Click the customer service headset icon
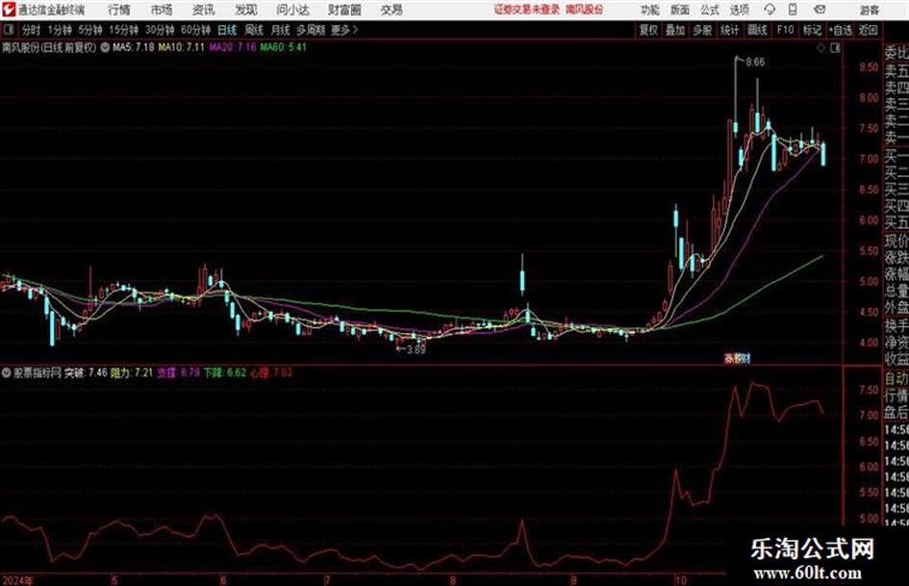Viewport: 909px width, 586px height. tap(770, 10)
